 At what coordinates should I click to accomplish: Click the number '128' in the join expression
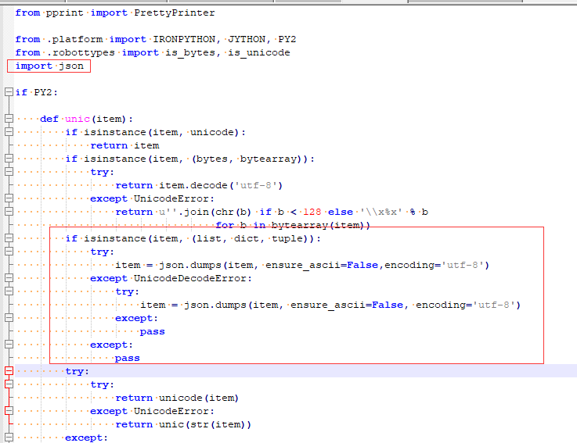pos(312,212)
